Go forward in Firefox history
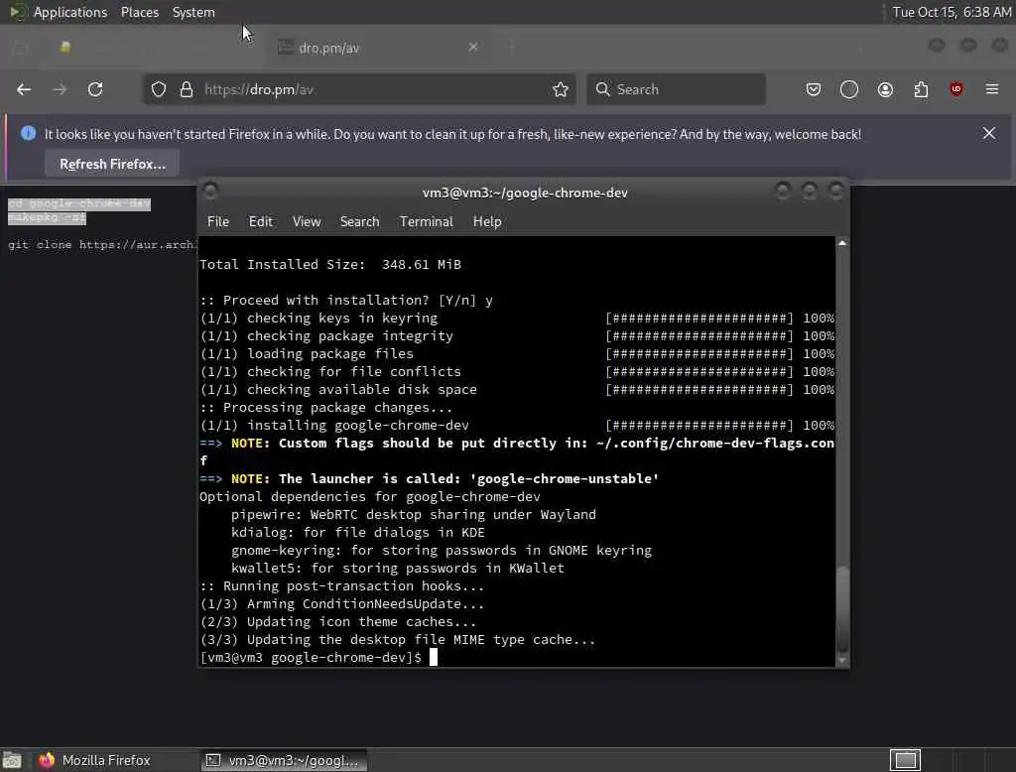This screenshot has height=772, width=1016. 60,89
